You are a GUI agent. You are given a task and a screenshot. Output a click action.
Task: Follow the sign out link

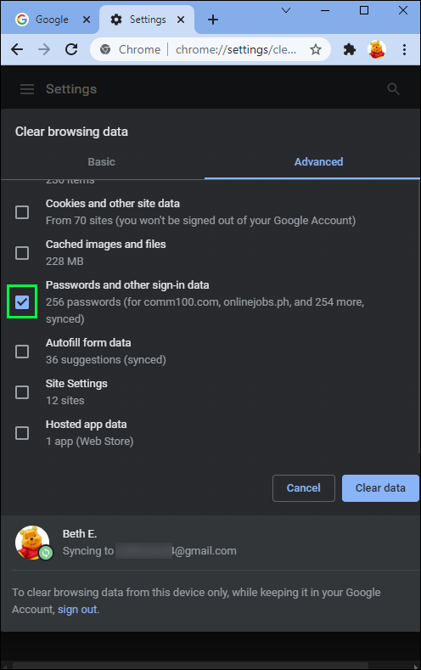coord(77,610)
